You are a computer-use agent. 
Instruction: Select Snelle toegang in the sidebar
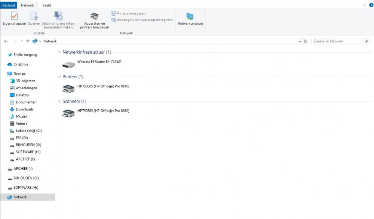point(25,55)
